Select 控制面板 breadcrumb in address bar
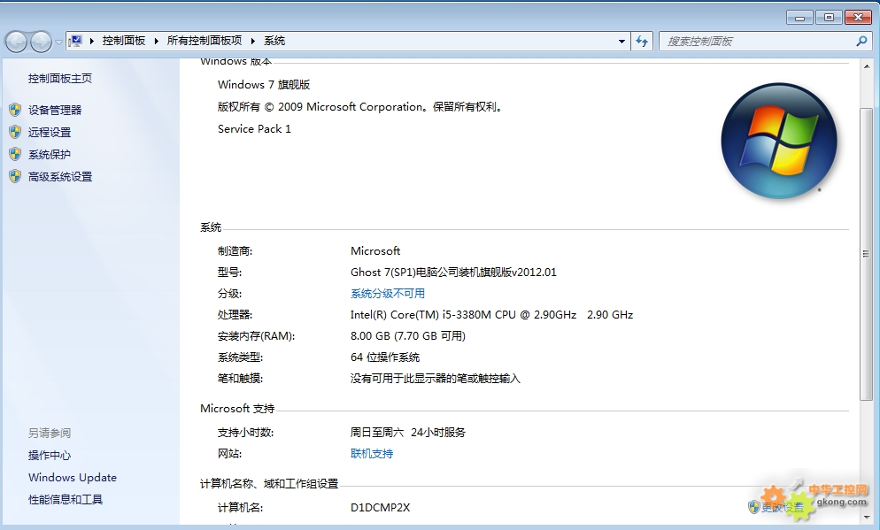 [x=123, y=41]
